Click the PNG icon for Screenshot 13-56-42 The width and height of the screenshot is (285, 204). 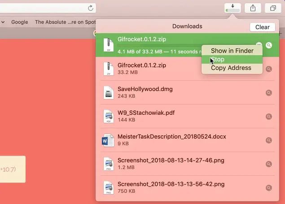[x=109, y=188]
